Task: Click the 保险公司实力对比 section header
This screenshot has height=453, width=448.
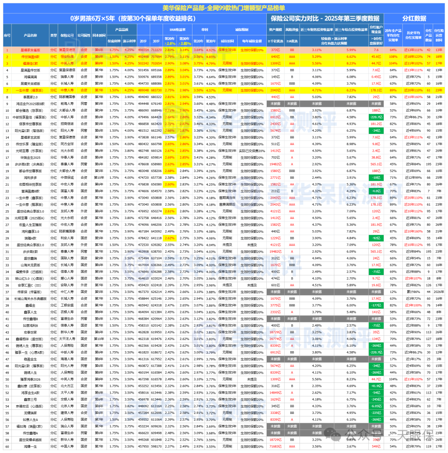Action: [x=324, y=19]
